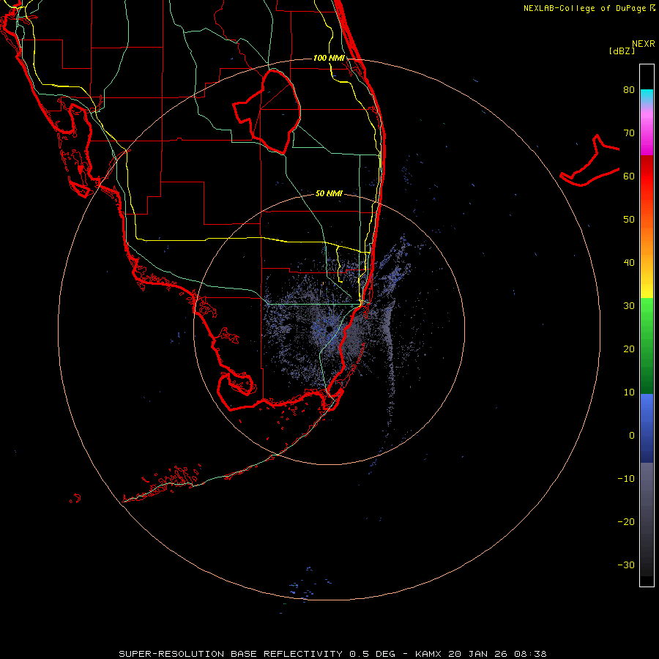Click the magenta segment of the color bar

647,135
